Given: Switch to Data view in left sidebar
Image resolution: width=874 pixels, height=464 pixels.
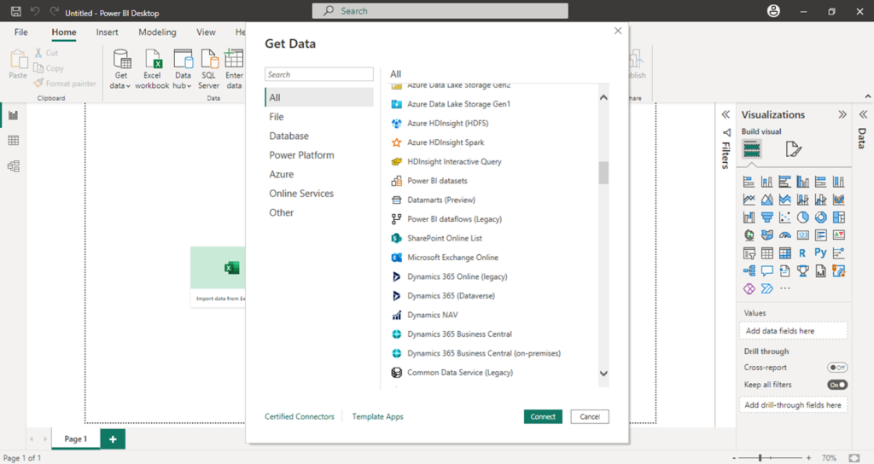Looking at the screenshot, I should 14,141.
